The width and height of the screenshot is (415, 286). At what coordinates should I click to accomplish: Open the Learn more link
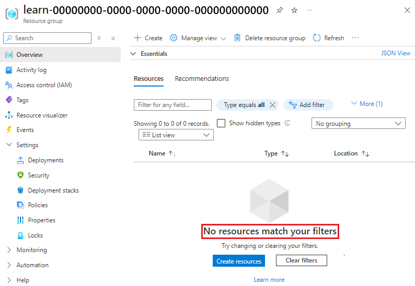(269, 280)
